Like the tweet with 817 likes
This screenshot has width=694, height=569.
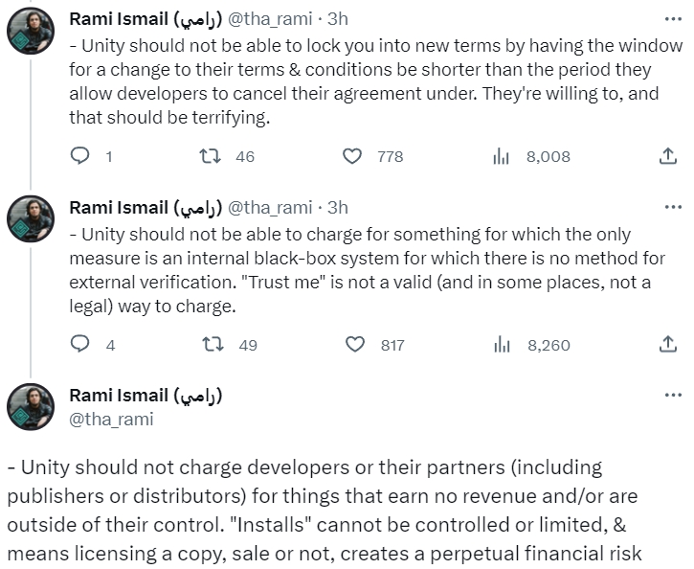pos(353,345)
